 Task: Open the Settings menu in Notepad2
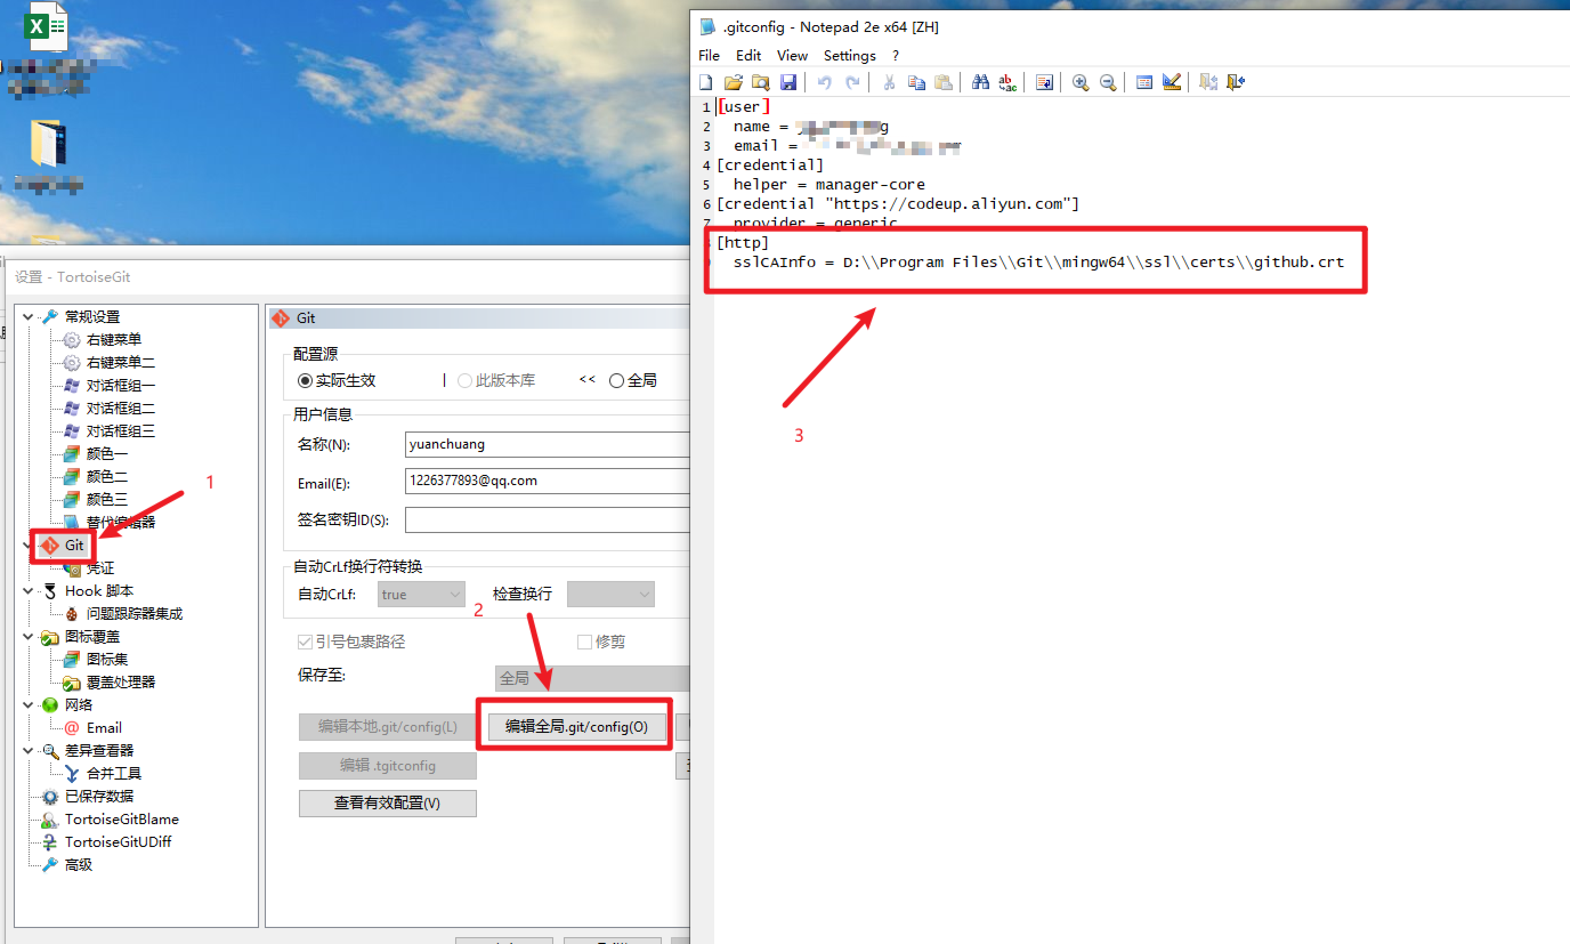click(x=849, y=55)
